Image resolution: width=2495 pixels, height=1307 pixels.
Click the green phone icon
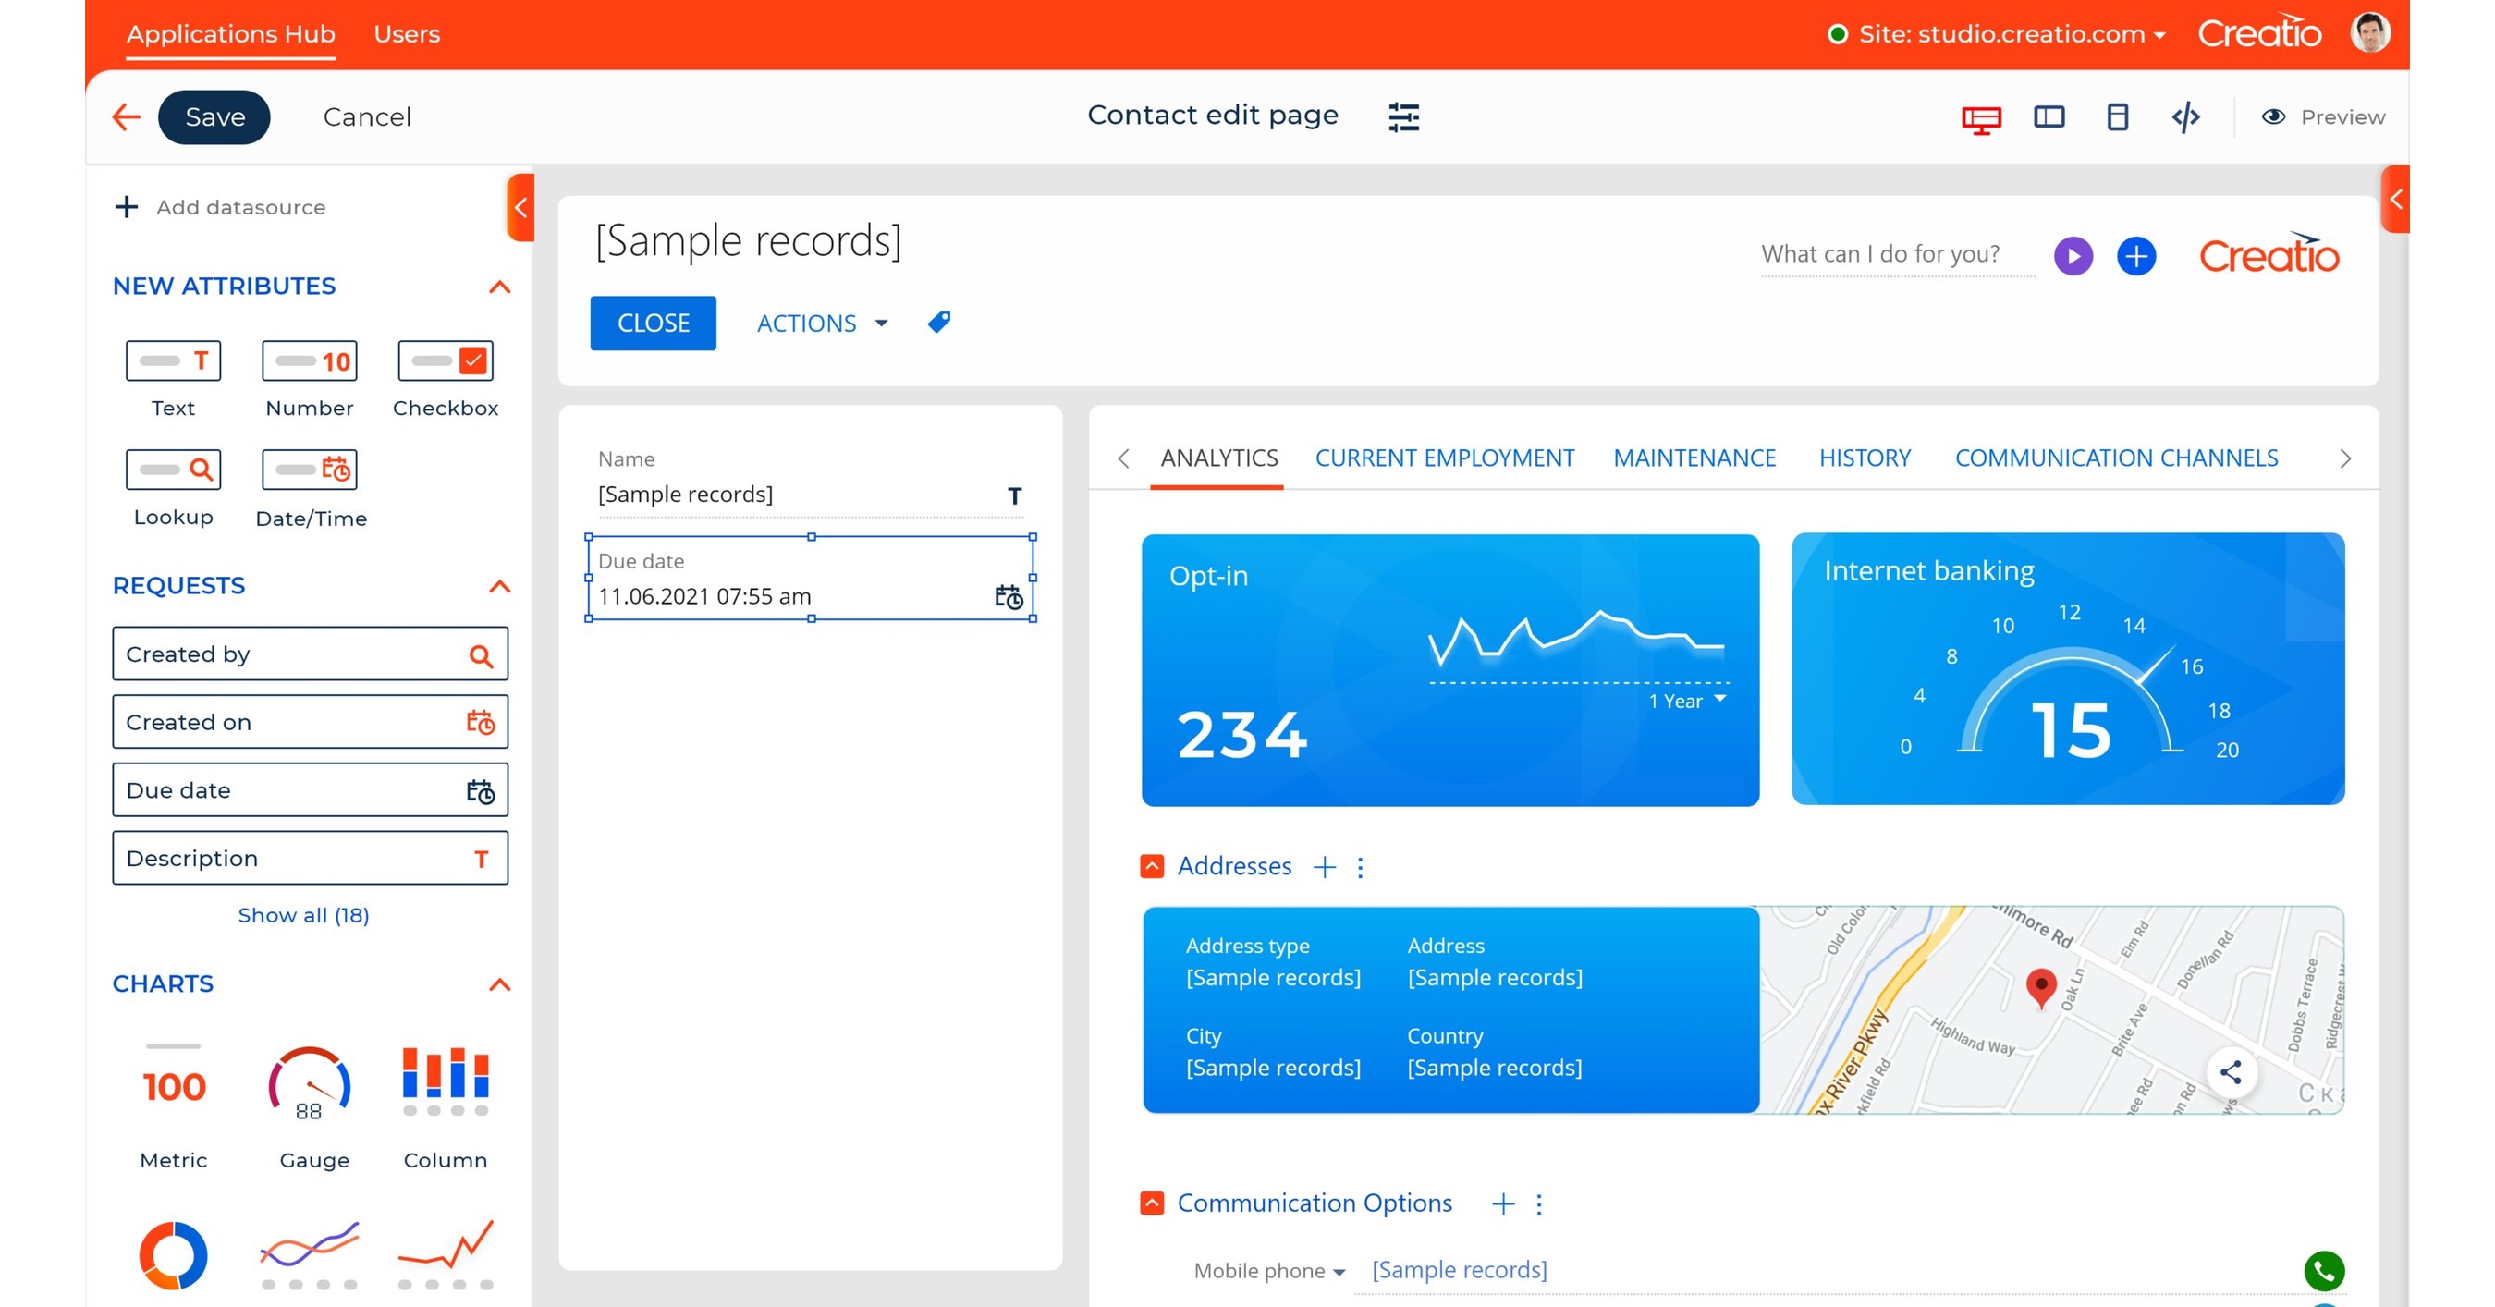[2324, 1271]
